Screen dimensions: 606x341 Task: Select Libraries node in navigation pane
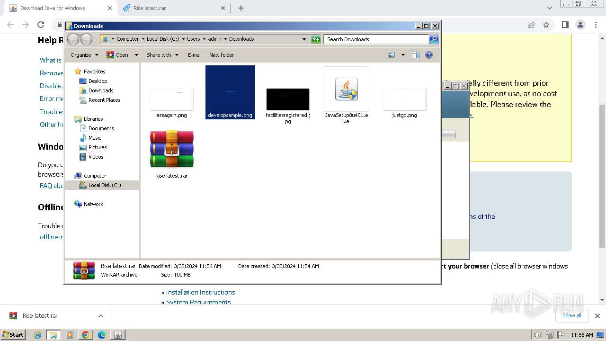click(x=93, y=119)
